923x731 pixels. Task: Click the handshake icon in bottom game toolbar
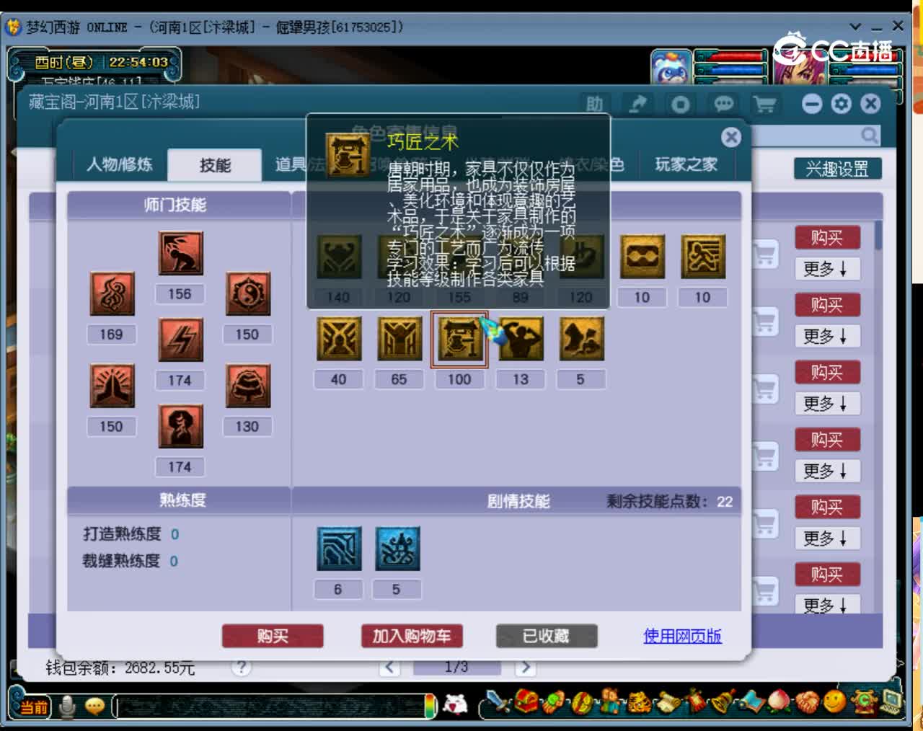tap(807, 701)
